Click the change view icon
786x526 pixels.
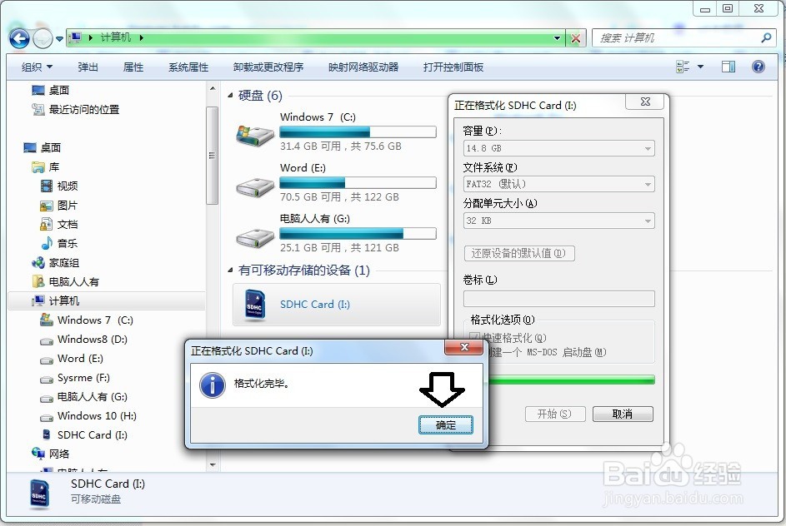tap(683, 67)
